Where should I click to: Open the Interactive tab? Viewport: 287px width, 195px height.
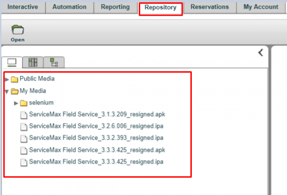(23, 7)
